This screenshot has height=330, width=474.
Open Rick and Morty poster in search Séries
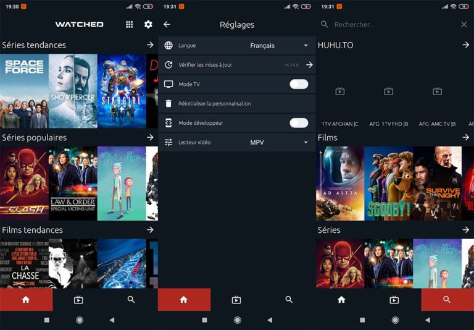pos(438,263)
